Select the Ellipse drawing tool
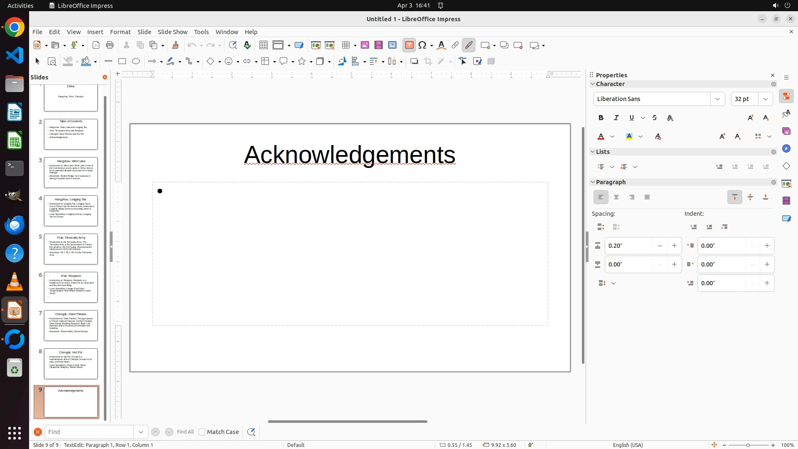 [136, 62]
